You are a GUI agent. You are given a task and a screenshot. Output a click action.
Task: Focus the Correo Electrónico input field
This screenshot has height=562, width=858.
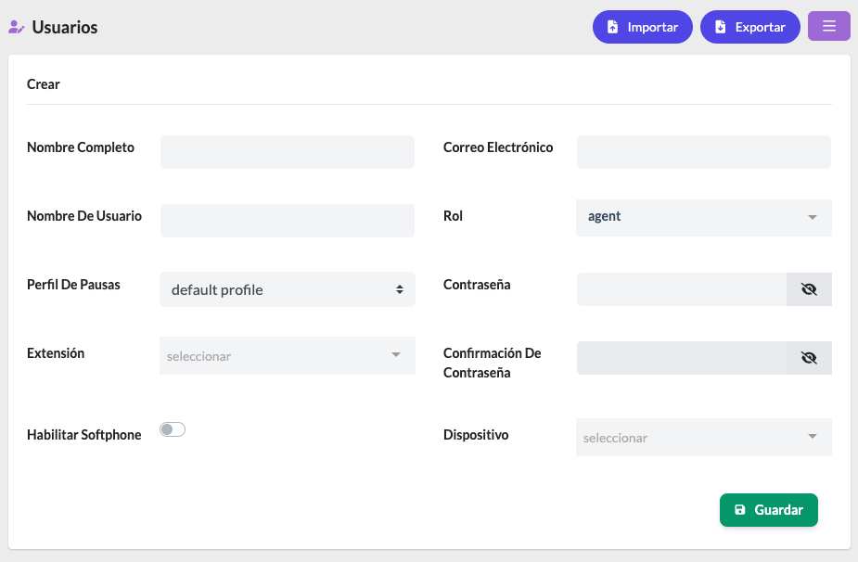click(704, 152)
